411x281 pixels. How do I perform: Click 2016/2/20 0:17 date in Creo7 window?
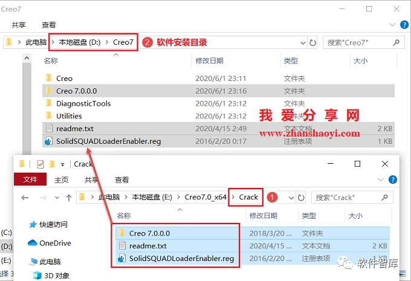(221, 141)
